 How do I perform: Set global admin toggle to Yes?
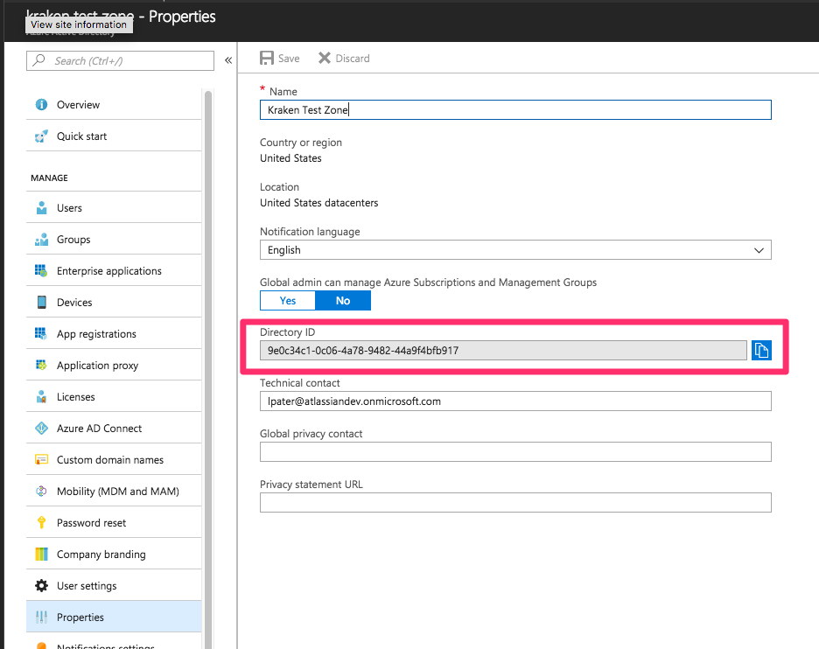tap(288, 301)
